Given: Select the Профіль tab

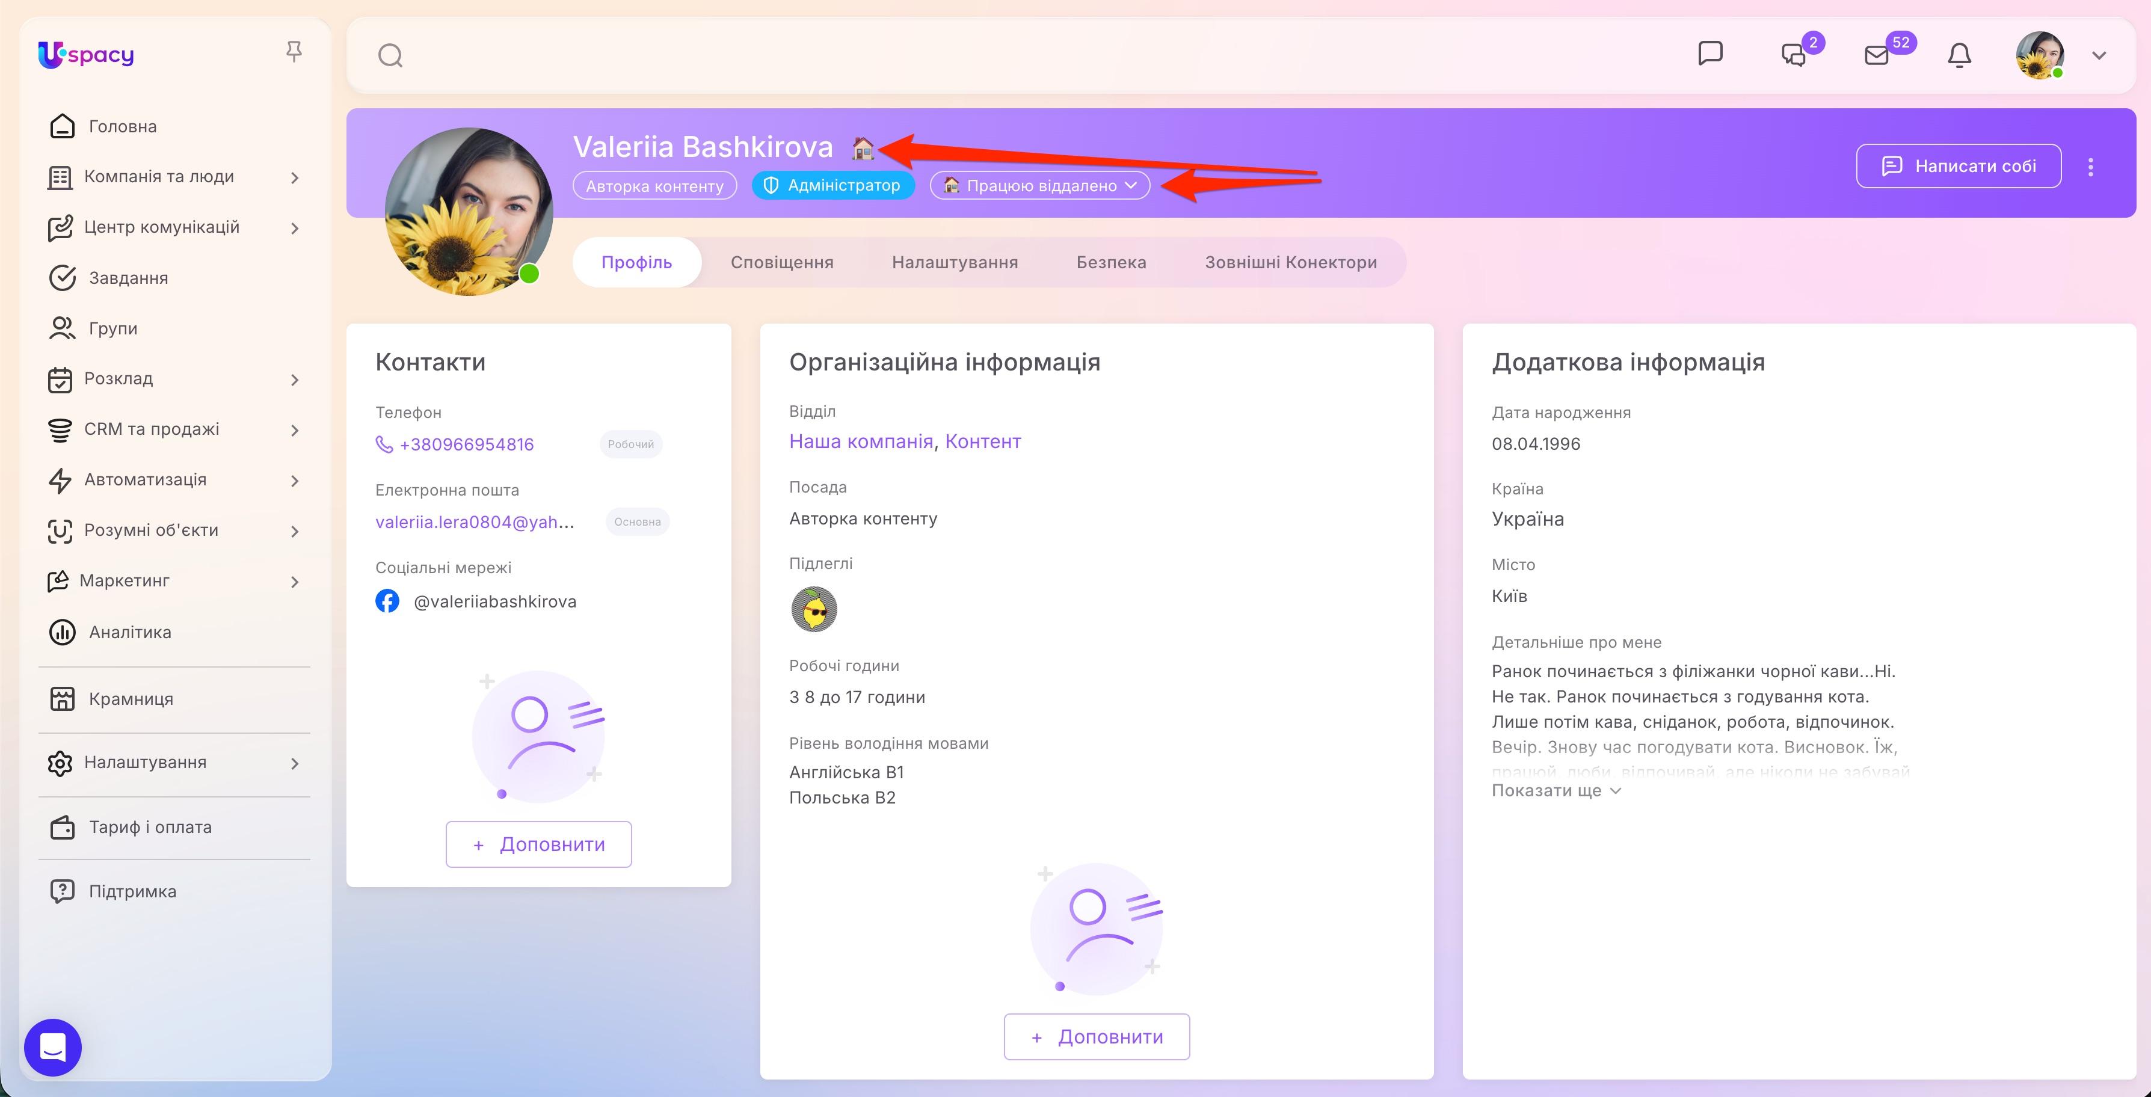Looking at the screenshot, I should click(636, 262).
